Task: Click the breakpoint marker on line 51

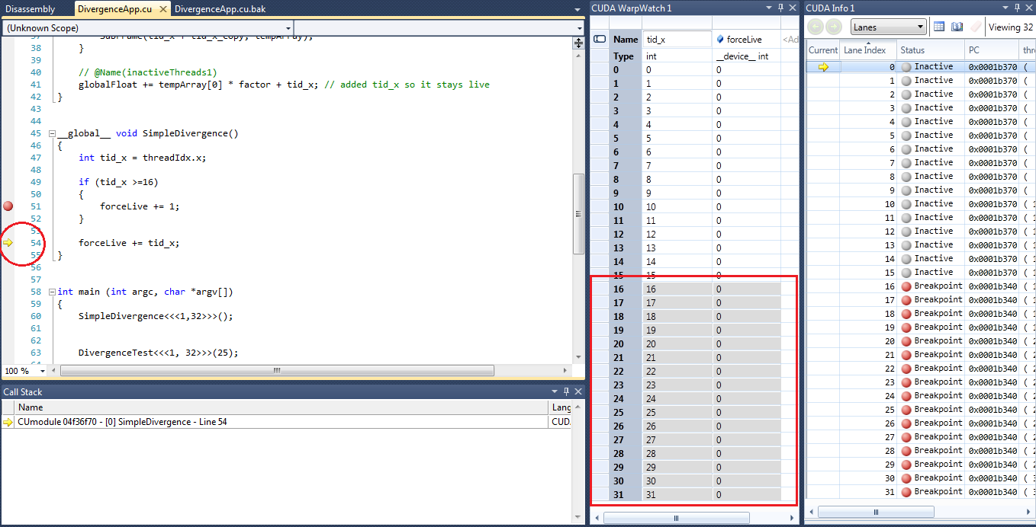Action: point(8,206)
